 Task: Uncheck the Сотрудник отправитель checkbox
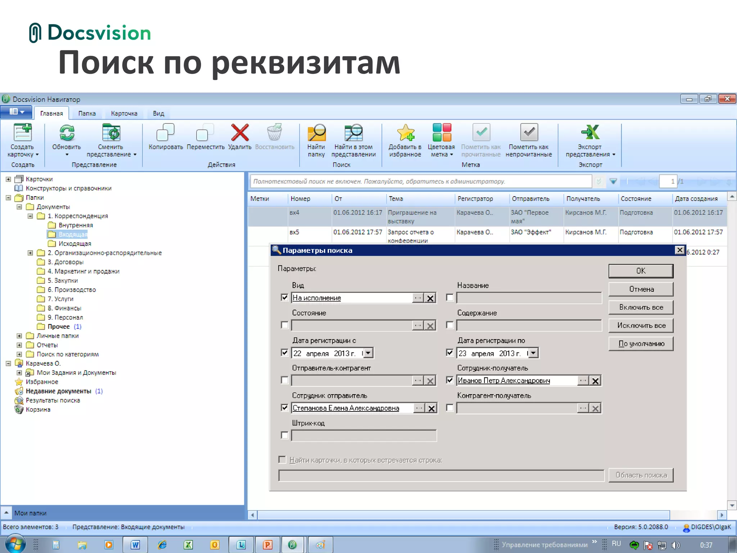(x=284, y=407)
